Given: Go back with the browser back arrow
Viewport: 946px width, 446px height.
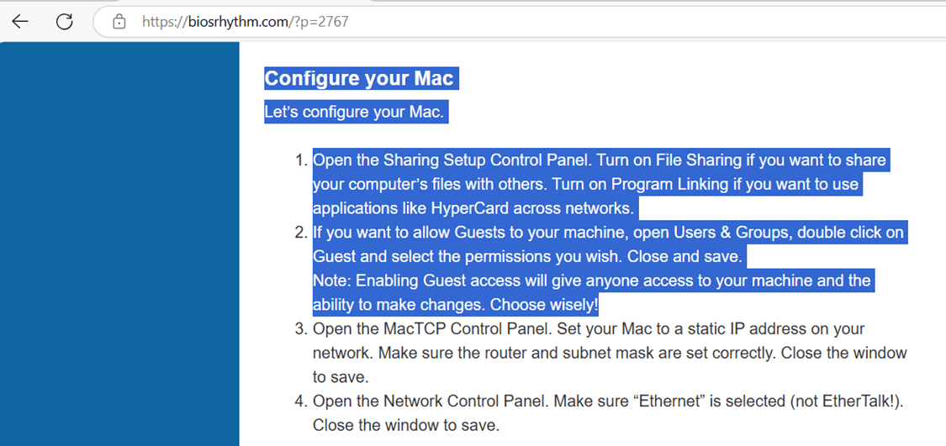Looking at the screenshot, I should (20, 22).
